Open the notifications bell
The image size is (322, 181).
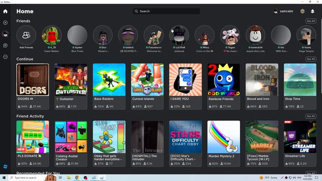(x=312, y=11)
